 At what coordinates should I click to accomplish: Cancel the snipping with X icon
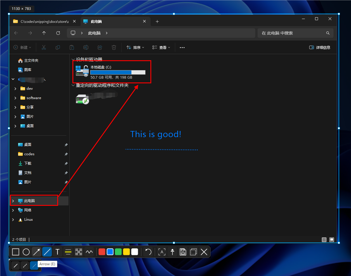(204, 252)
